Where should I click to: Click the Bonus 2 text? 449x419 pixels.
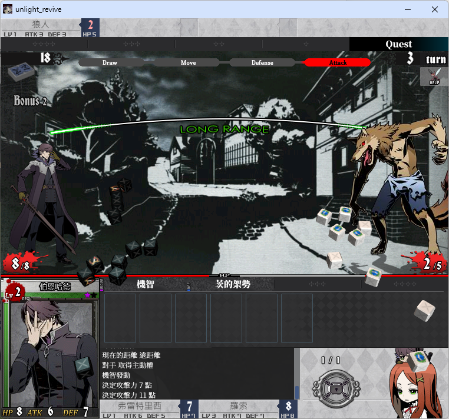pos(31,101)
